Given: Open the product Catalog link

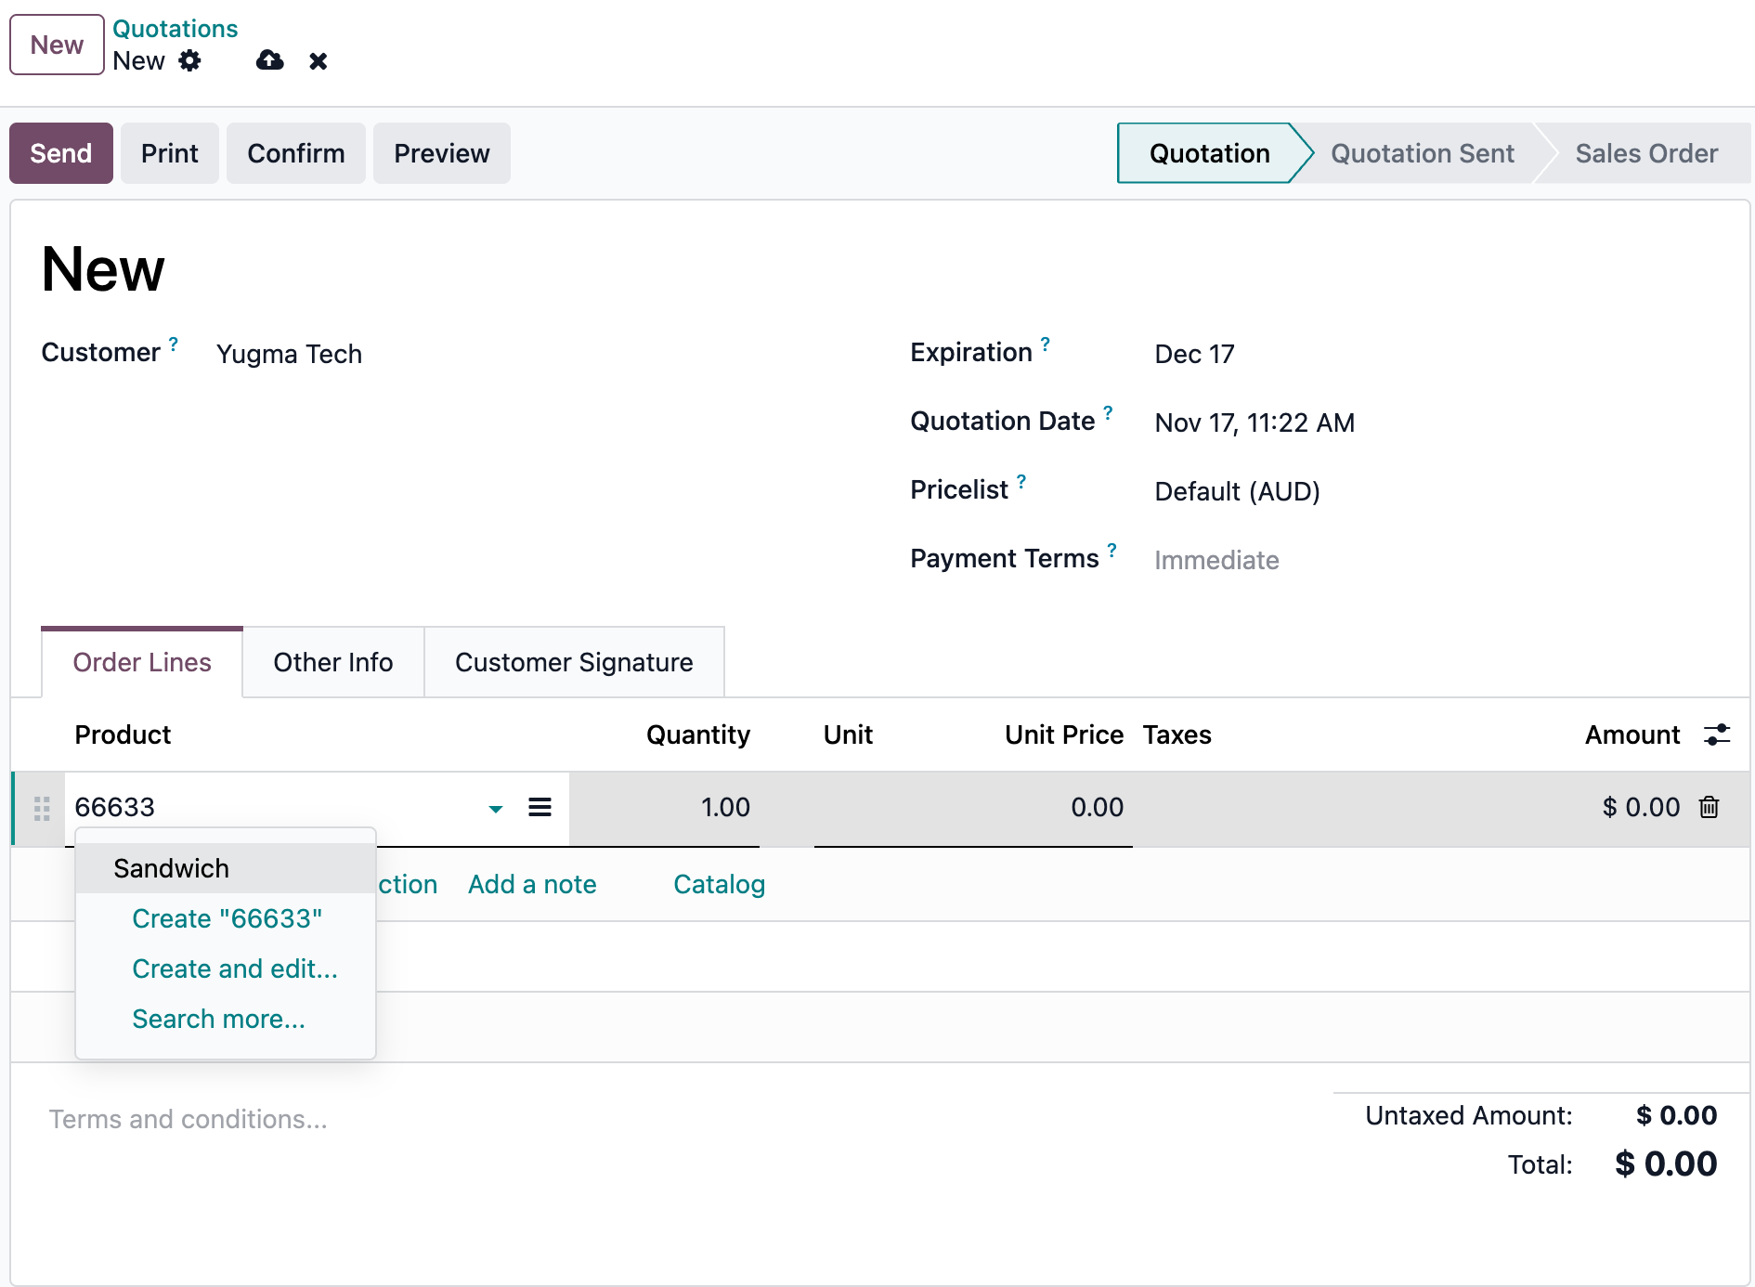Looking at the screenshot, I should tap(718, 884).
